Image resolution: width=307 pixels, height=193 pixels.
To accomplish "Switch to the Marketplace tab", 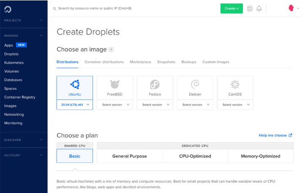I will click(x=140, y=62).
